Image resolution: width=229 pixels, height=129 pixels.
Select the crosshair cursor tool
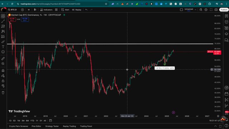point(3,16)
